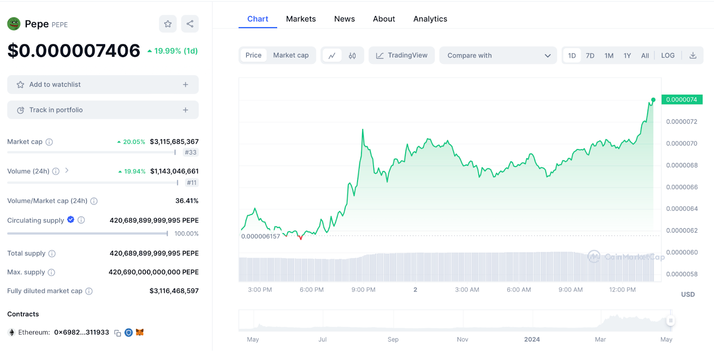Click the latest price point dot on chart
This screenshot has width=714, height=351.
pyautogui.click(x=653, y=100)
